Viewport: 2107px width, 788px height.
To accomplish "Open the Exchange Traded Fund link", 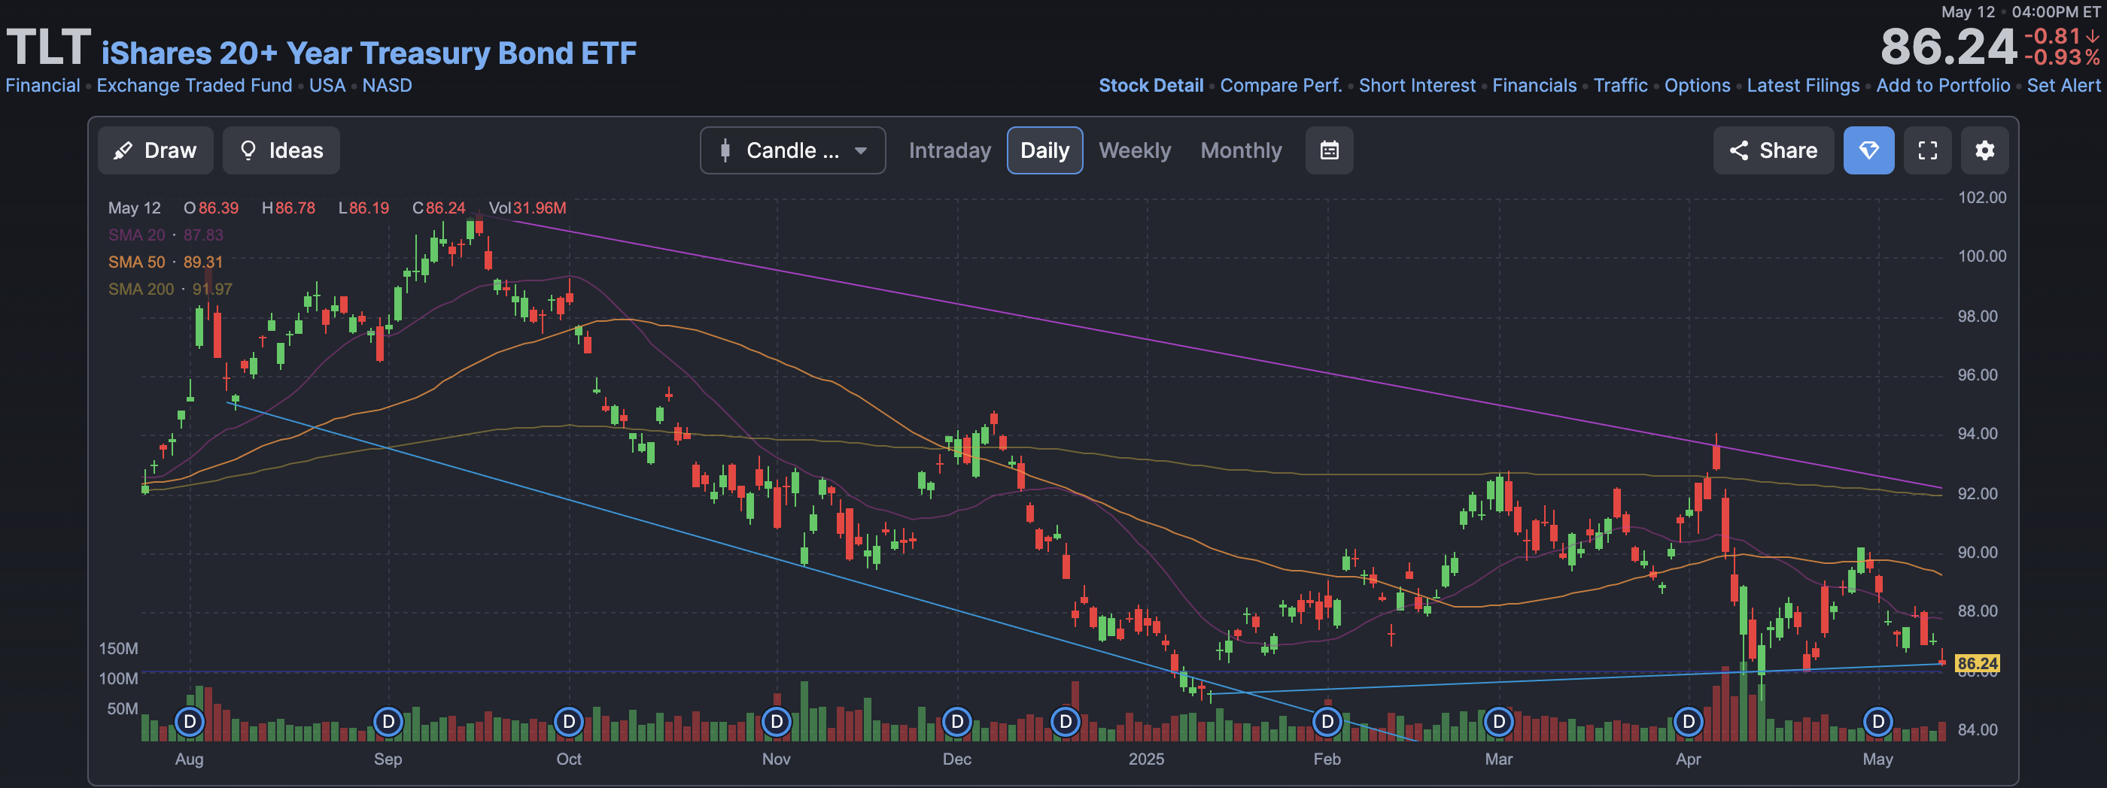I will pyautogui.click(x=194, y=85).
